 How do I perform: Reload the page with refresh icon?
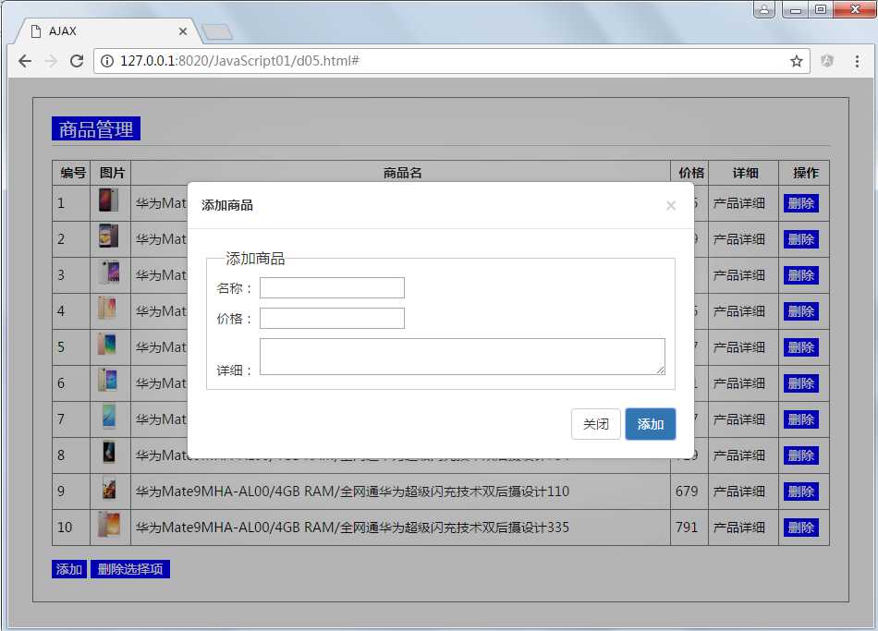click(77, 61)
